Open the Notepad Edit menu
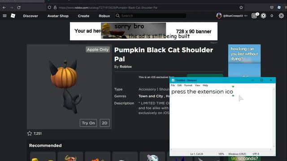 coord(179,85)
